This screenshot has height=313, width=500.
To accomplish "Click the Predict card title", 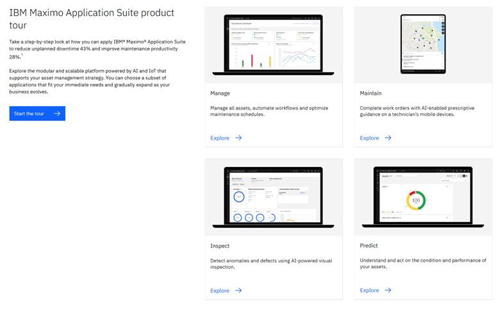I will (369, 246).
